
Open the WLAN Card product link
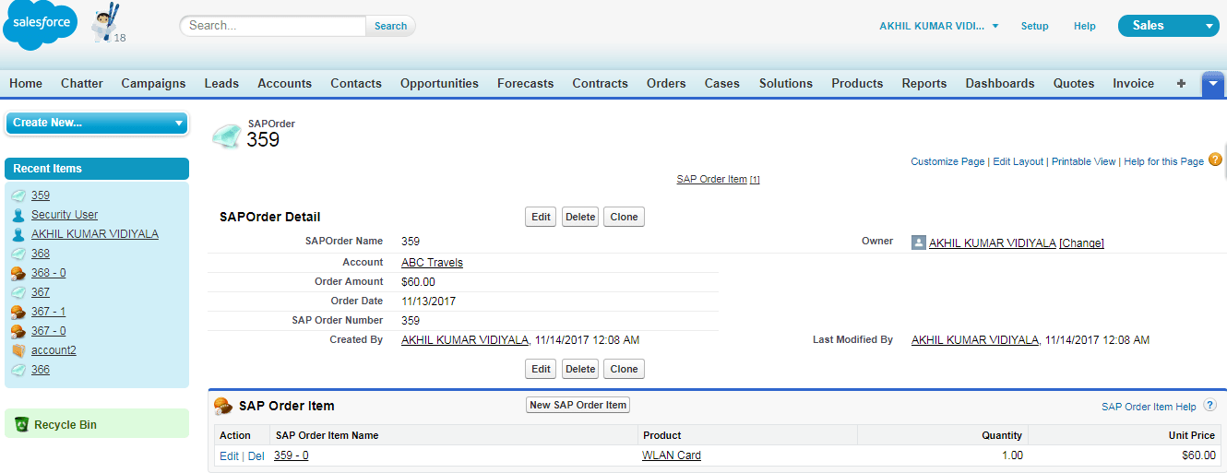[672, 455]
